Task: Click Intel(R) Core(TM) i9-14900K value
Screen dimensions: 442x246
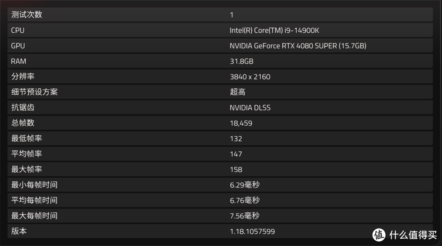Action: click(x=274, y=30)
